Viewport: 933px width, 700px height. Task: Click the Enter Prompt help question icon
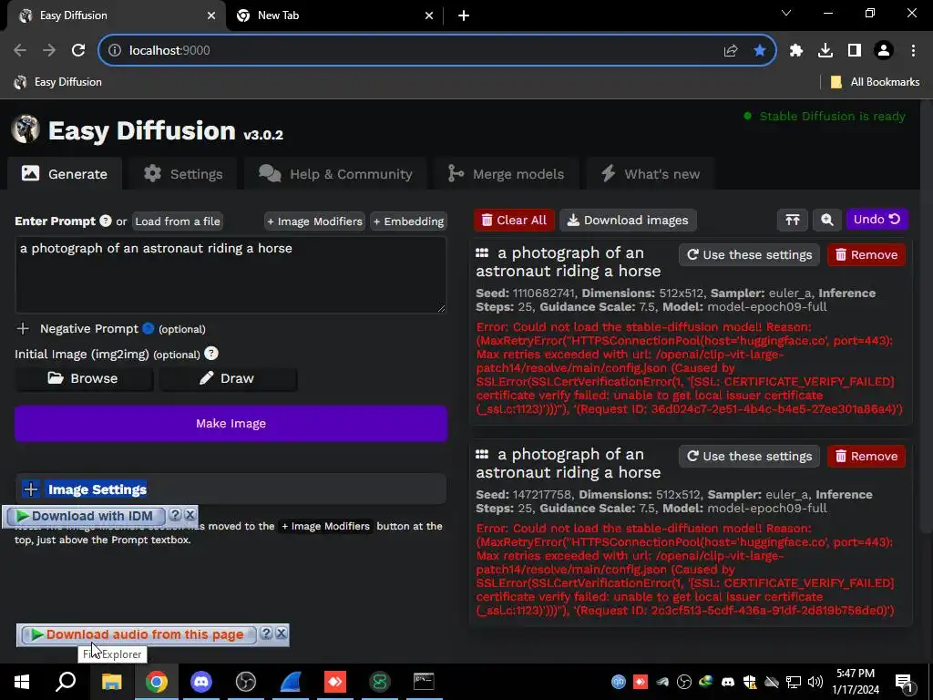[x=106, y=221]
